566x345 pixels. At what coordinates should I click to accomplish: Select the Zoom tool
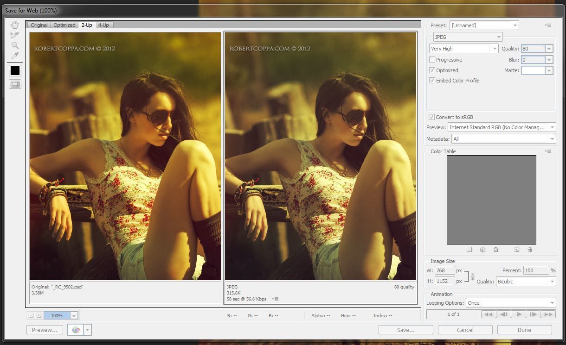[x=15, y=45]
